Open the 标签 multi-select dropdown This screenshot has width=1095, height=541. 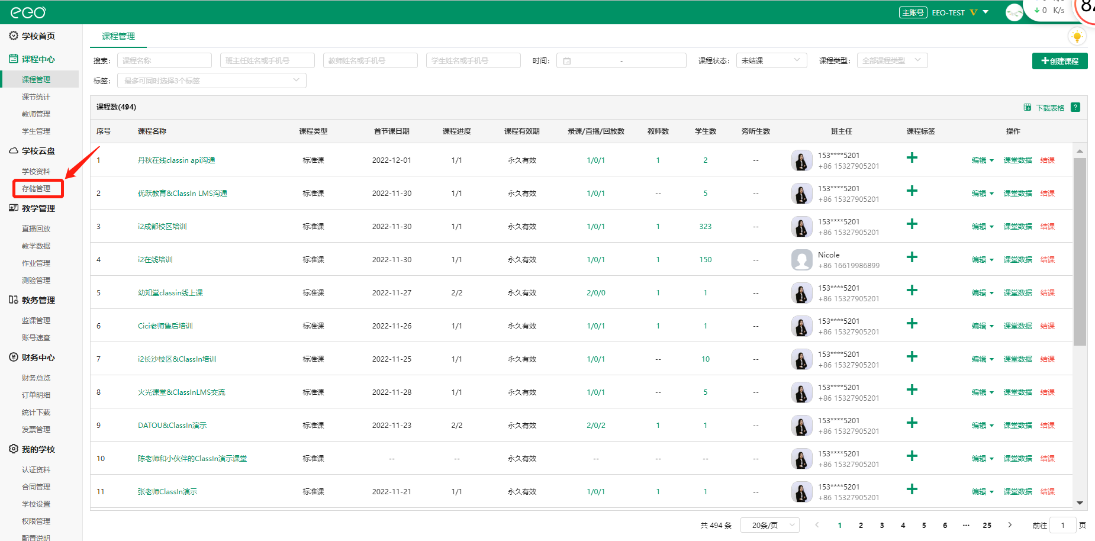click(x=212, y=80)
